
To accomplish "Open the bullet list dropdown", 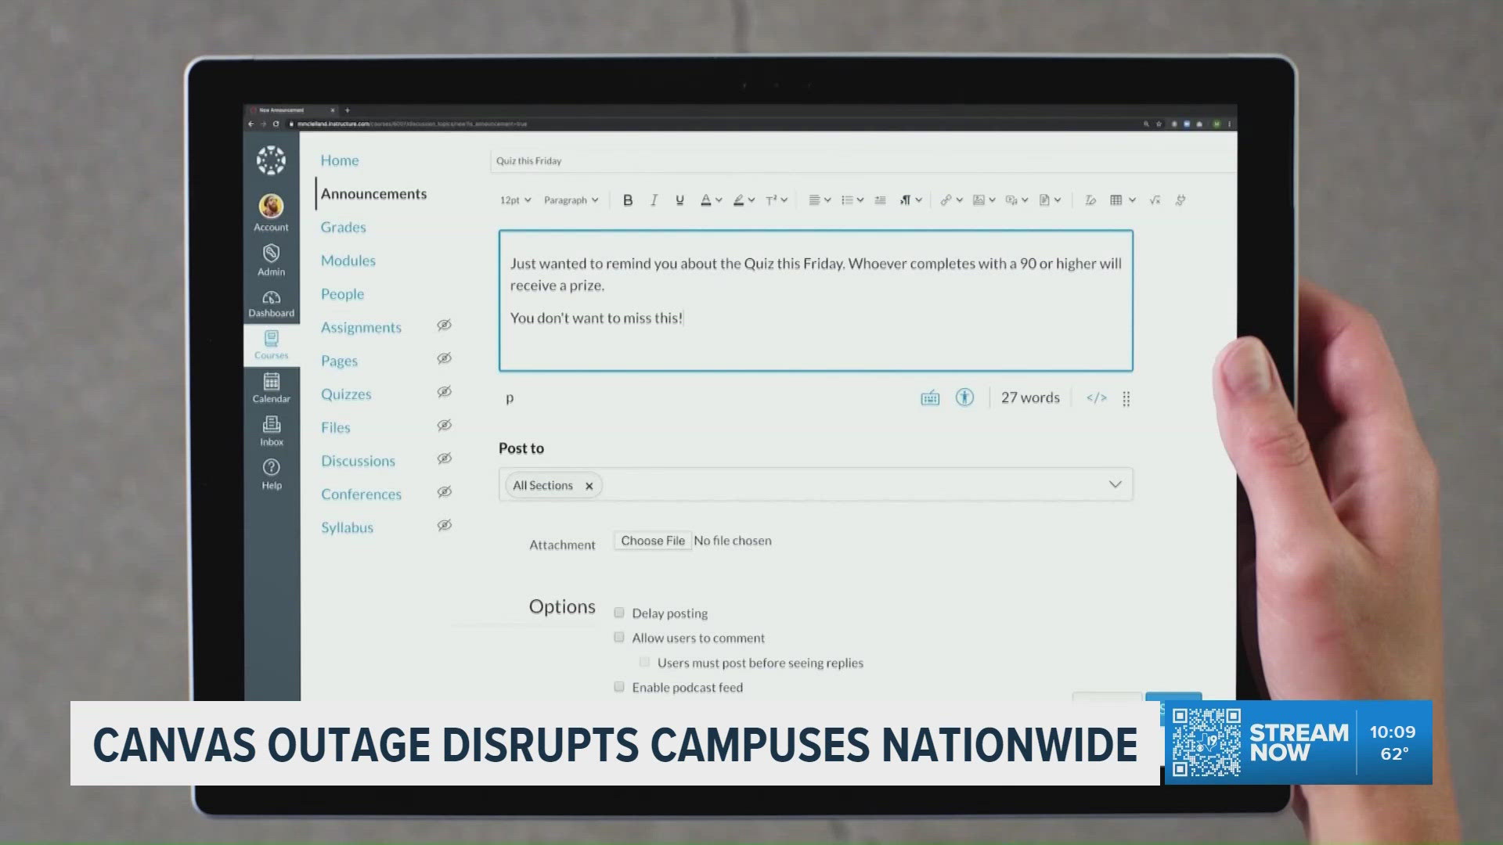I will 852,200.
